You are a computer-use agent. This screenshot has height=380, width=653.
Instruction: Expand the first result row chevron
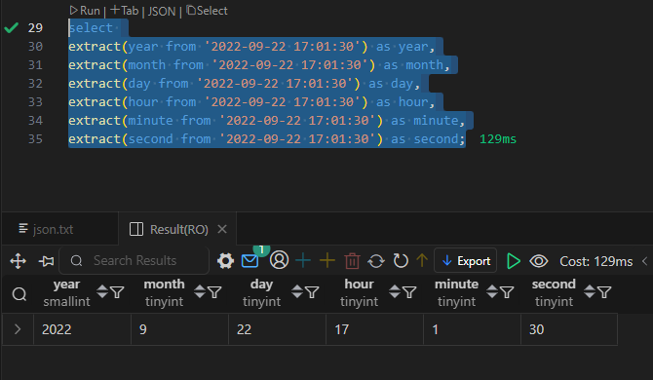pyautogui.click(x=18, y=329)
